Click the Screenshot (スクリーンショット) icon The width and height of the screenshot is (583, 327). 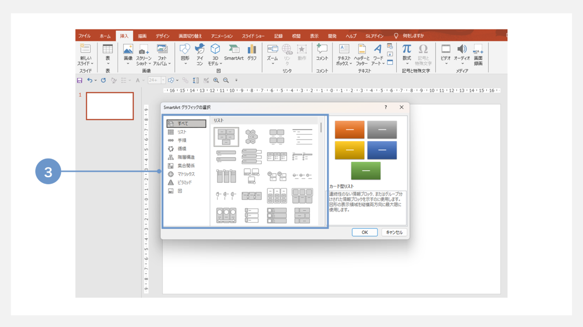pos(143,49)
